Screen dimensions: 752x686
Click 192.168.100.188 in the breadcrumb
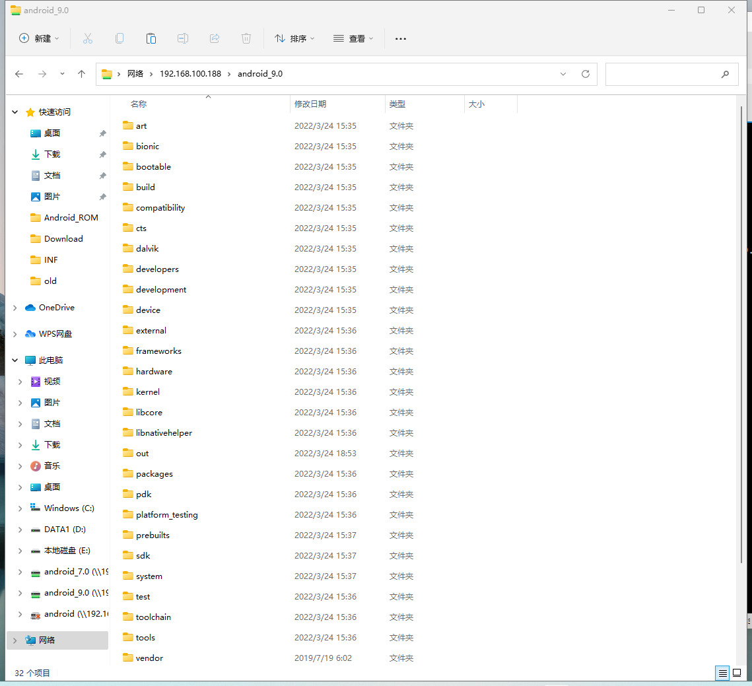[190, 74]
